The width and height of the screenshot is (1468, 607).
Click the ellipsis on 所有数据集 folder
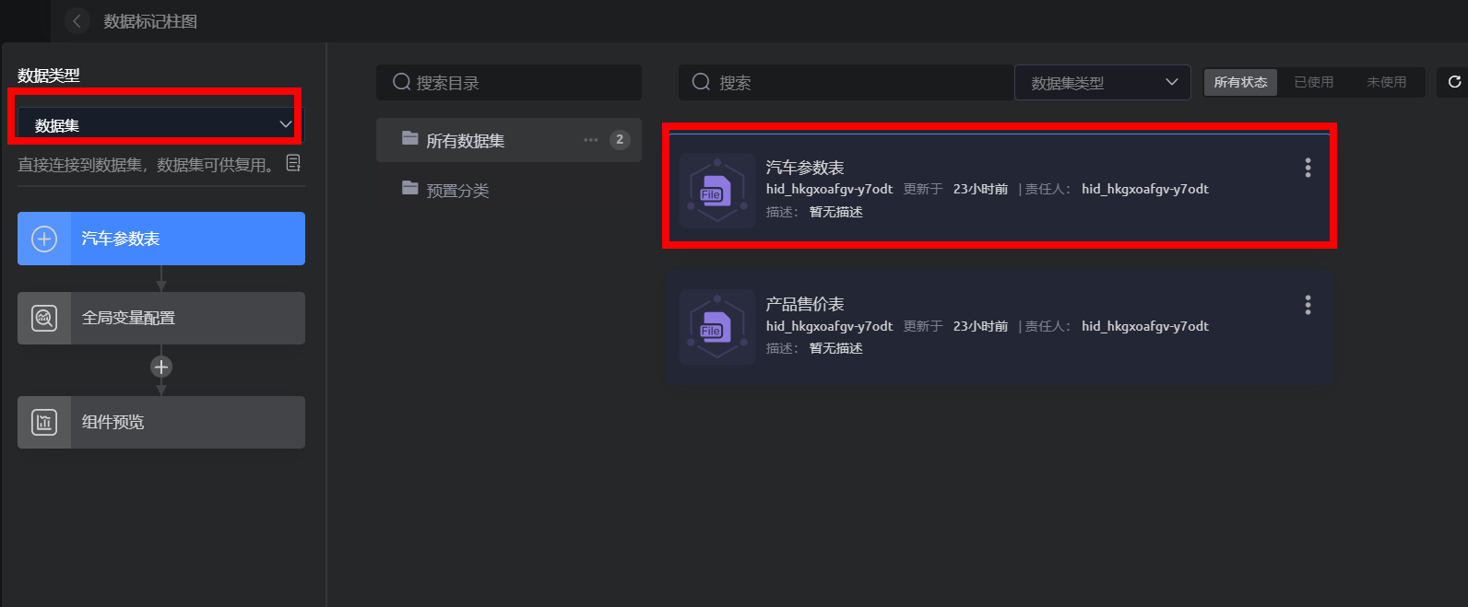click(590, 140)
